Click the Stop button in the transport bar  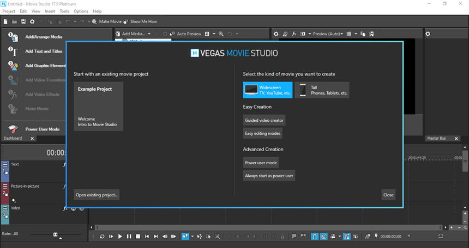(138, 236)
